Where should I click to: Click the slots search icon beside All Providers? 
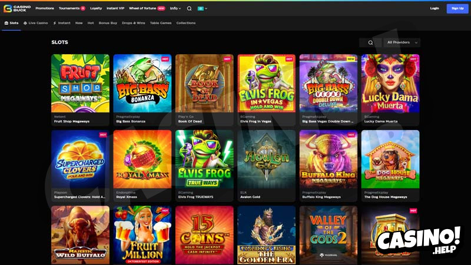tap(370, 42)
